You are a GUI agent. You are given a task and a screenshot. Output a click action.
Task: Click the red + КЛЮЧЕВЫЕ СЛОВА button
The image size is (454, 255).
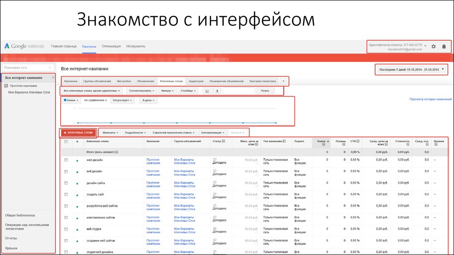coord(78,133)
